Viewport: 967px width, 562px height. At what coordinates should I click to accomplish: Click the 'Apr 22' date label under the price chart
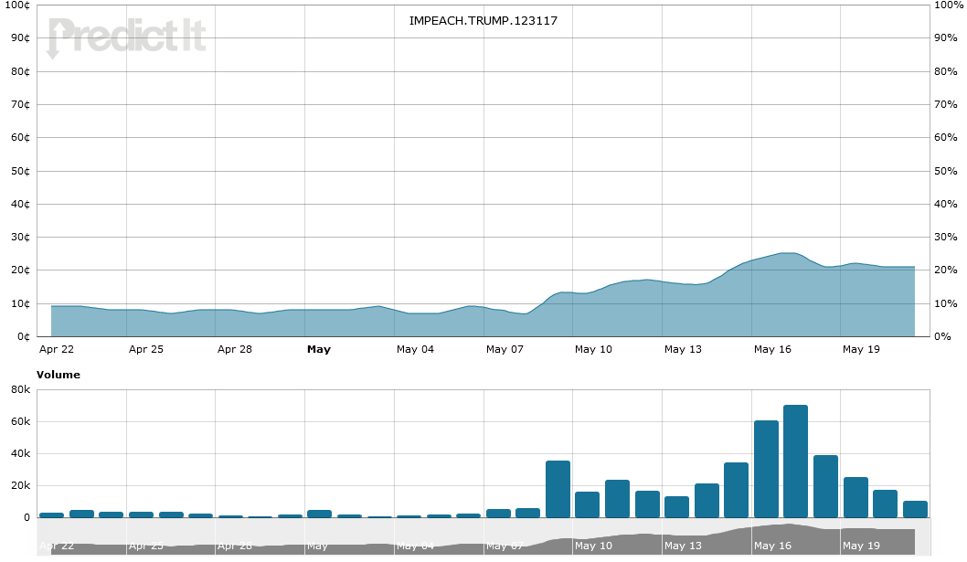click(x=56, y=349)
